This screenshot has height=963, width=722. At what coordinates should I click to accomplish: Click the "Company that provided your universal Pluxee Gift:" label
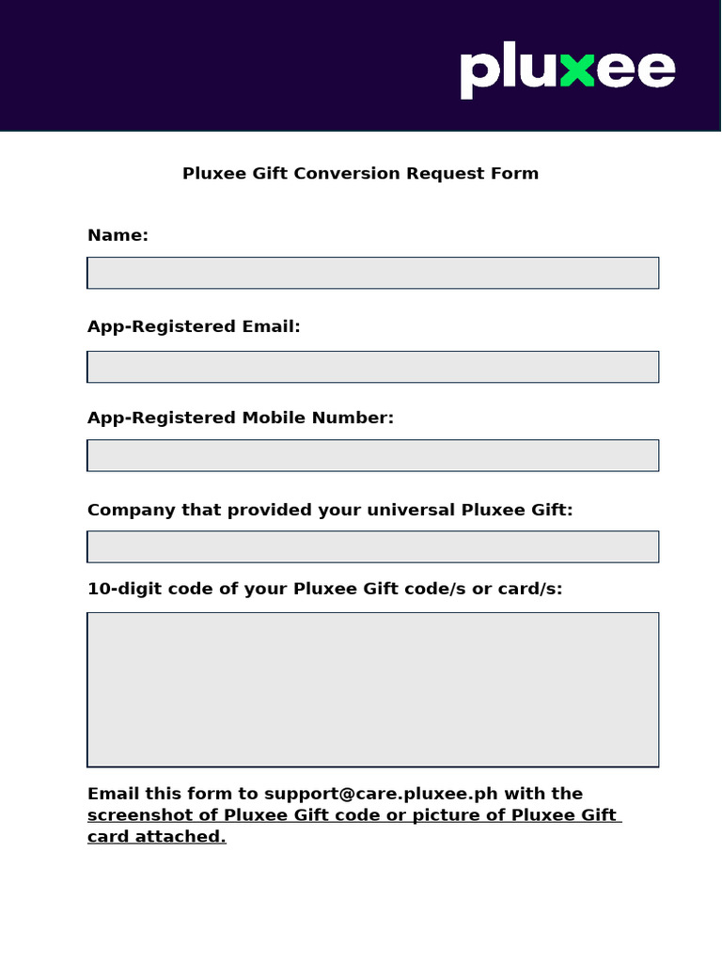(329, 510)
